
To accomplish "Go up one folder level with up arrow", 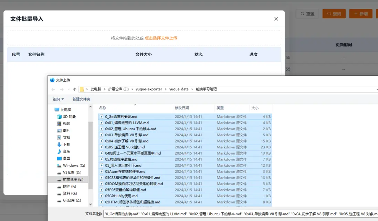I will 74,89.
